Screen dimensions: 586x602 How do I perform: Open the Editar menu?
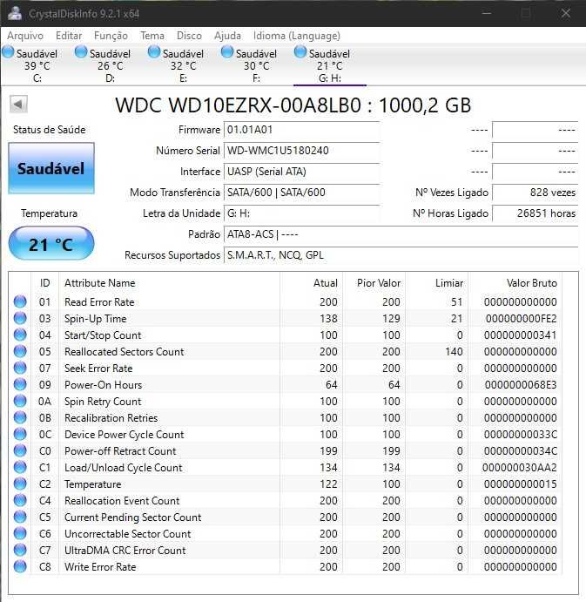tap(69, 36)
